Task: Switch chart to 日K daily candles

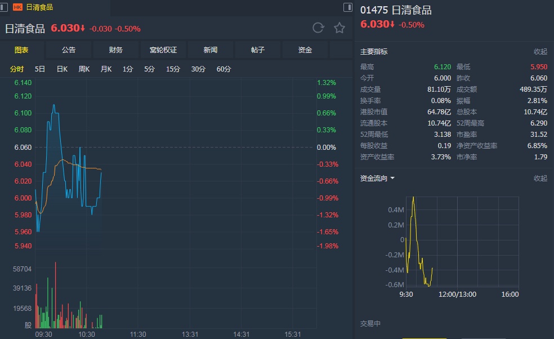Action: [62, 69]
